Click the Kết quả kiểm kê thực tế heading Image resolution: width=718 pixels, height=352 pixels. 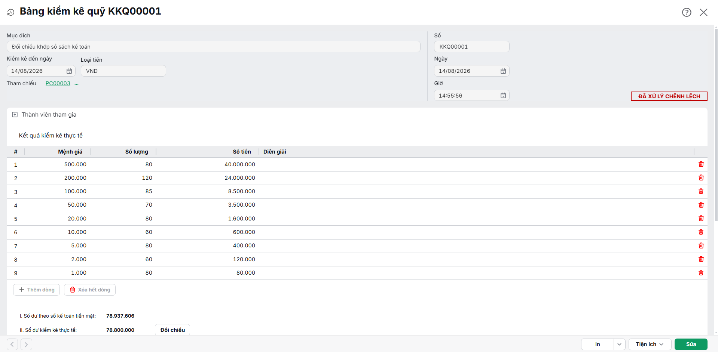coord(51,135)
